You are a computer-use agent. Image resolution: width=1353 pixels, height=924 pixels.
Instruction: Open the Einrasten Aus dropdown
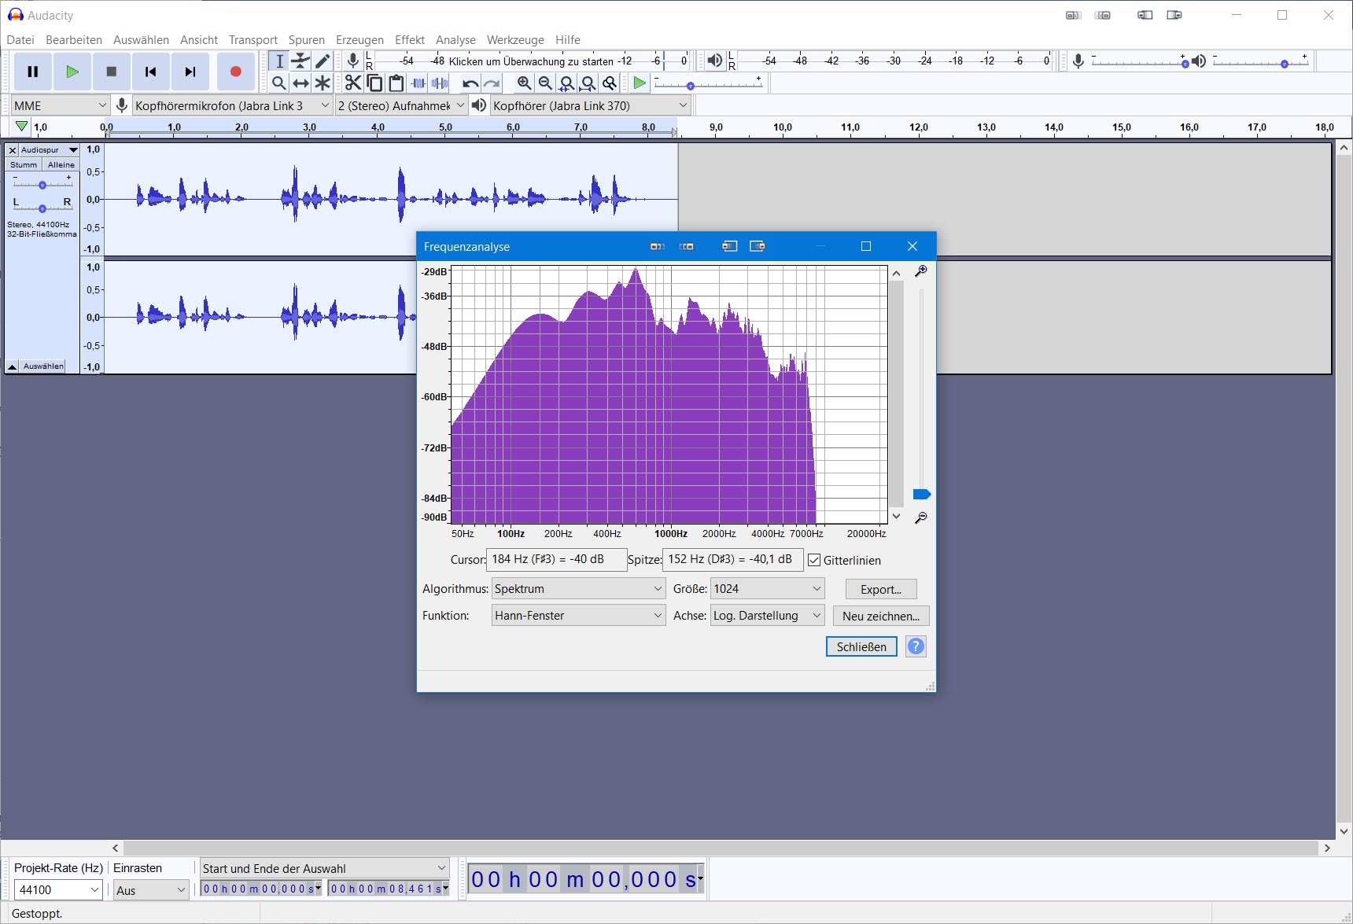point(151,890)
